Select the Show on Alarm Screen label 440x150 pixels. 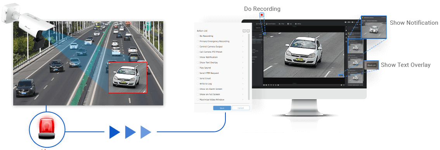point(211,89)
